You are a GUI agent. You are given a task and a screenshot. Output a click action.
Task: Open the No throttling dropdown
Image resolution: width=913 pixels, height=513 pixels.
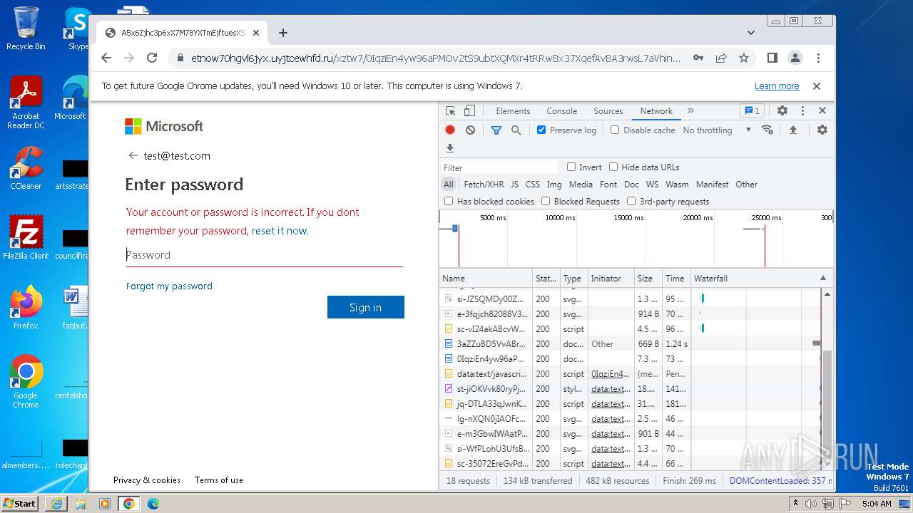point(717,130)
